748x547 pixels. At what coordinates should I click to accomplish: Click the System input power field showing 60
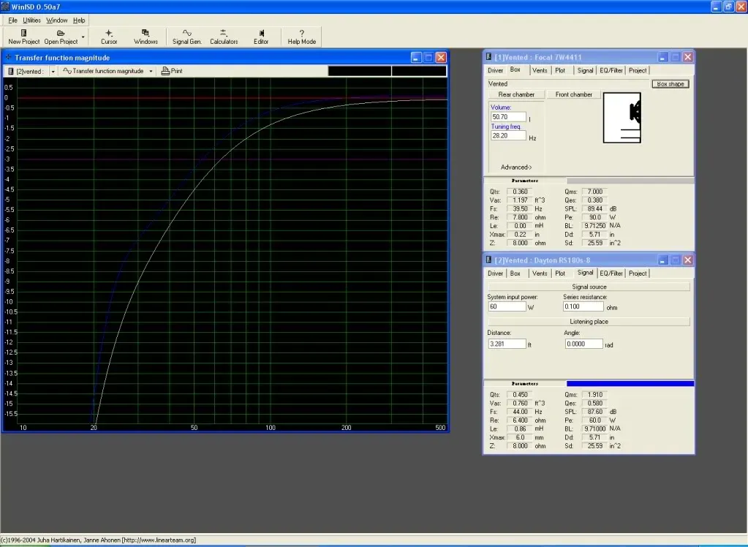507,307
